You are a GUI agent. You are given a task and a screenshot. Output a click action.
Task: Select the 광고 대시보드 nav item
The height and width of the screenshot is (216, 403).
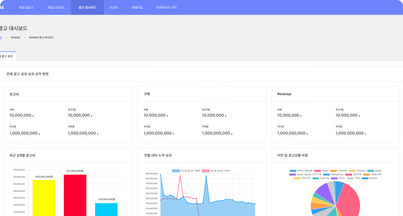tap(87, 7)
